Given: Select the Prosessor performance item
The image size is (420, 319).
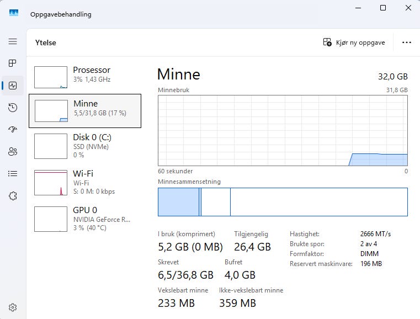Looking at the screenshot, I should click(x=85, y=77).
